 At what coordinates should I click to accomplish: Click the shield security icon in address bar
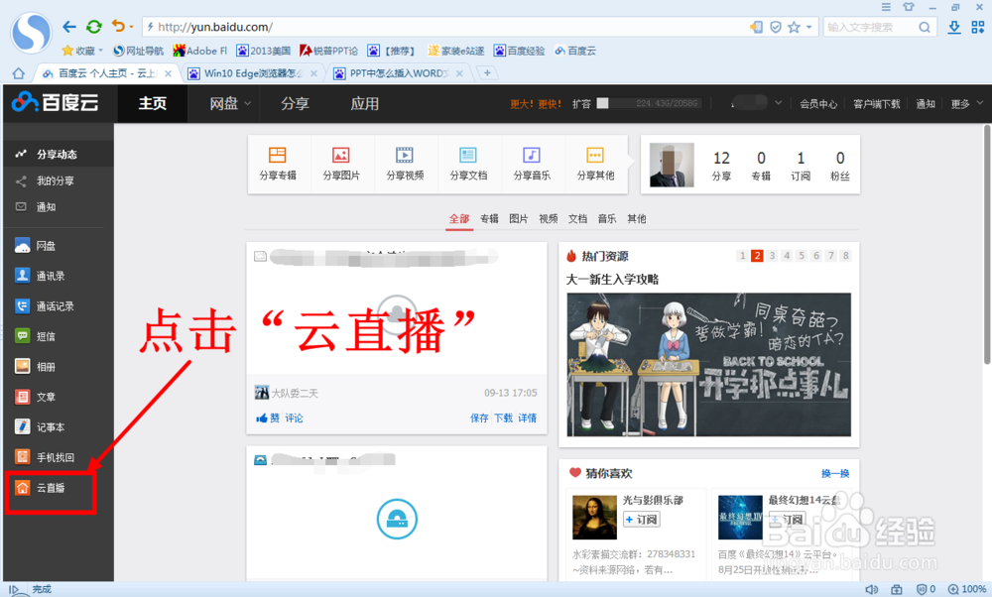click(x=776, y=27)
